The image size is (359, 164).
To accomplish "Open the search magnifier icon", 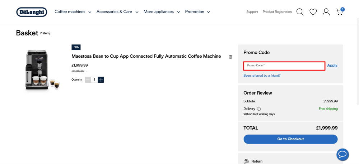I will [x=300, y=12].
